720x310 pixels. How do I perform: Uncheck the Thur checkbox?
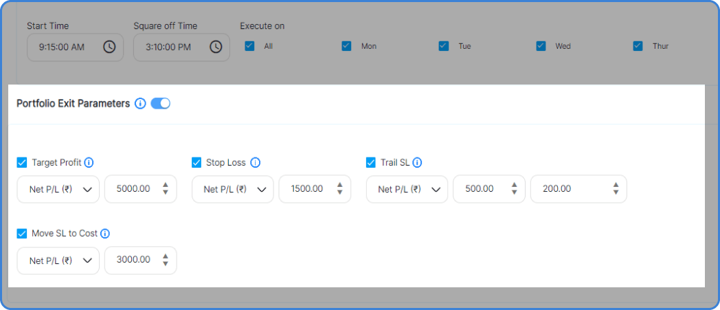[638, 46]
